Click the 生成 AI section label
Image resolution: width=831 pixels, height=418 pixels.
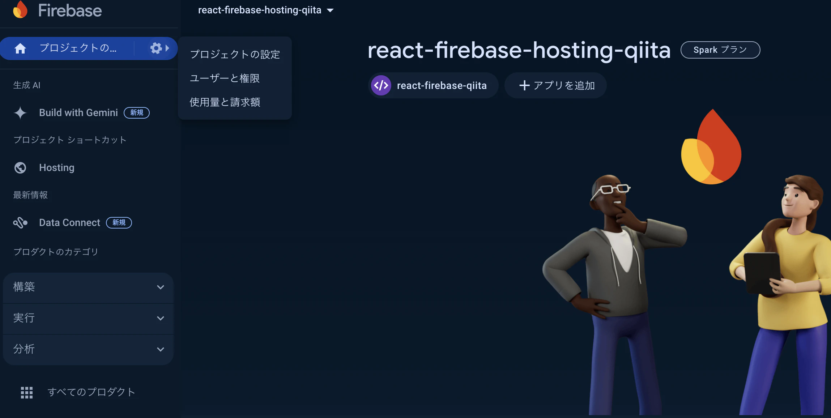click(27, 85)
